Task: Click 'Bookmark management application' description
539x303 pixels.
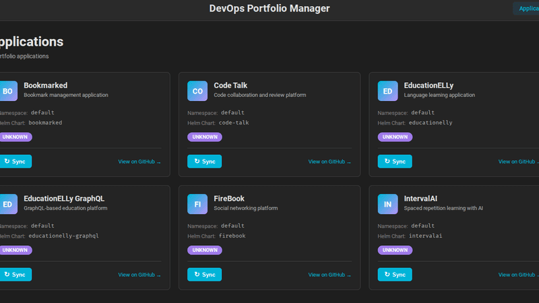Action: [66, 95]
